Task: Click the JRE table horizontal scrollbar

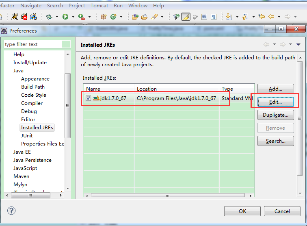Action: click(168, 195)
